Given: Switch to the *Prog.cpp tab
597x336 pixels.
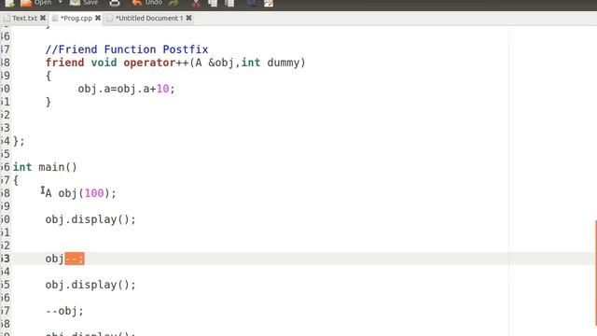Looking at the screenshot, I should click(x=76, y=18).
